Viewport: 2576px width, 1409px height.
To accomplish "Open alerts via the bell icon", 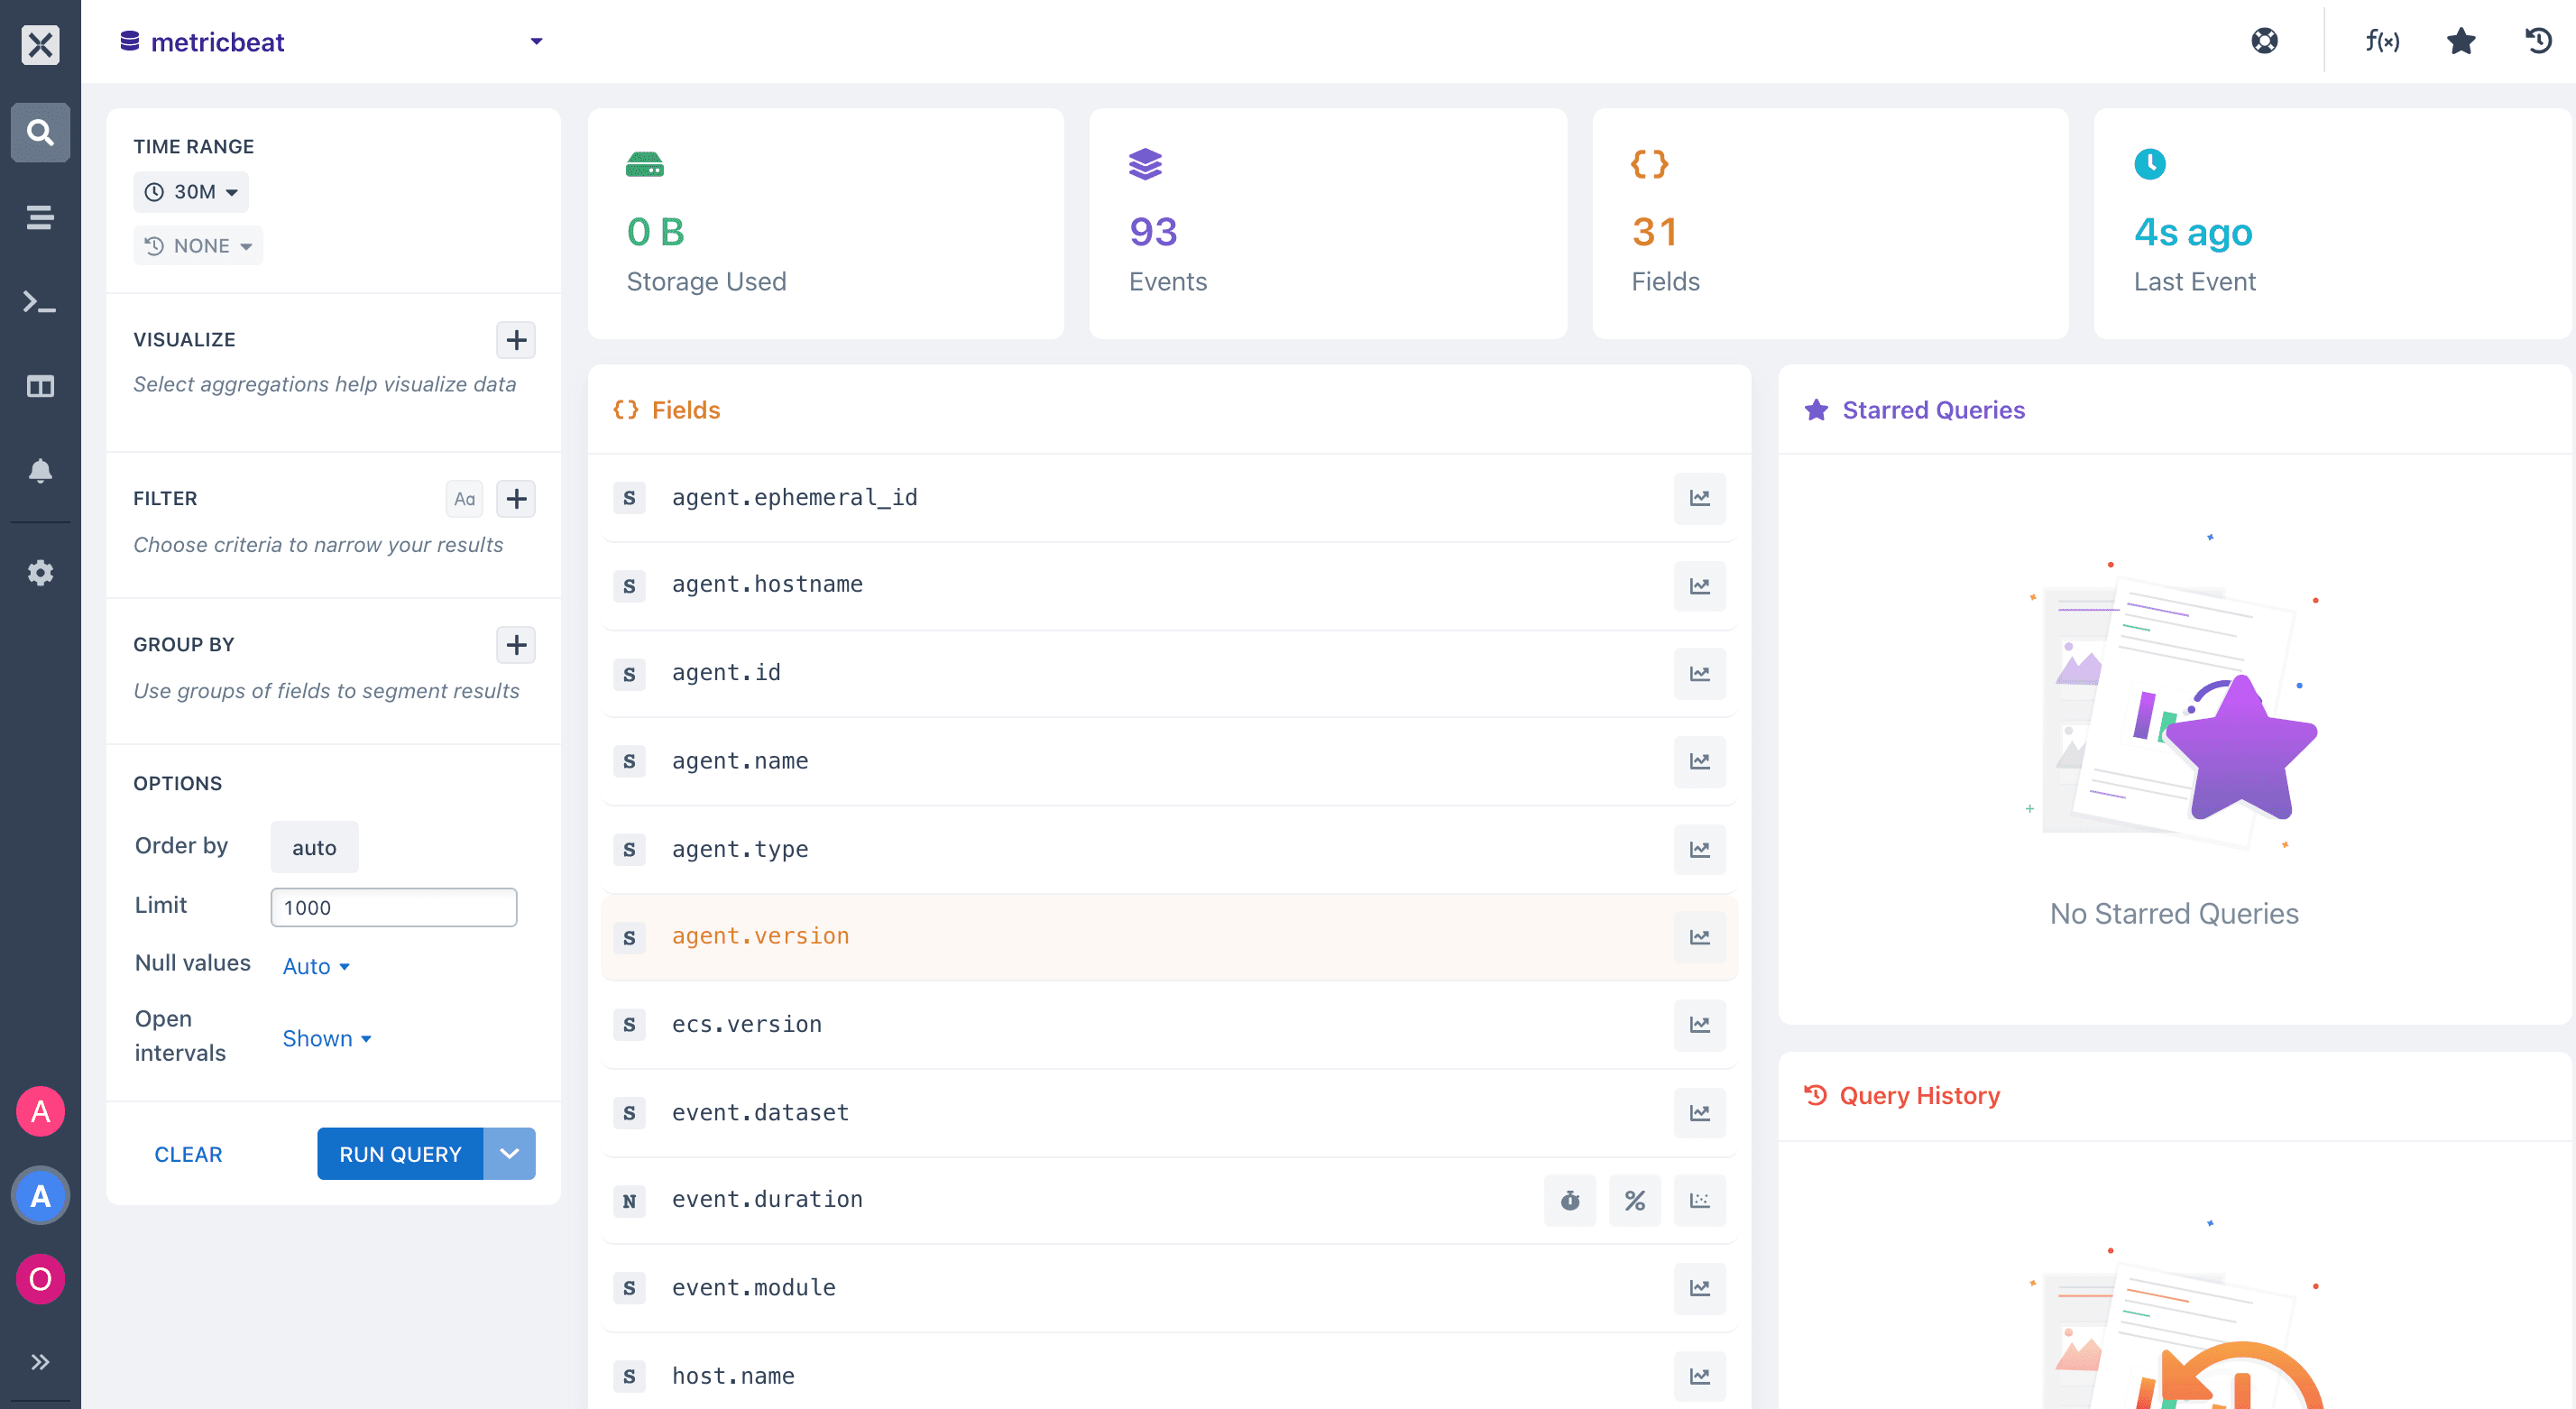I will click(x=40, y=470).
